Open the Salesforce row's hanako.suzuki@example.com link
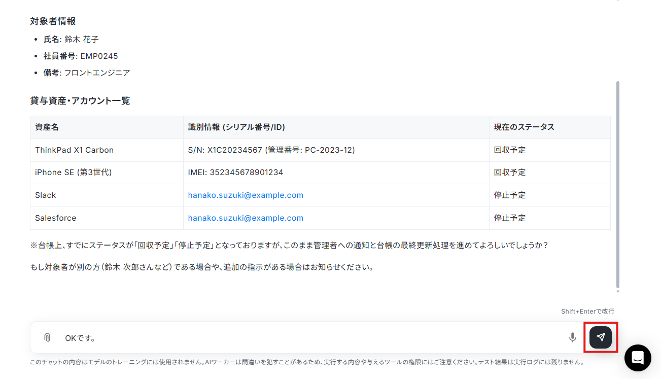Screen dimensions: 661x379 [246, 218]
